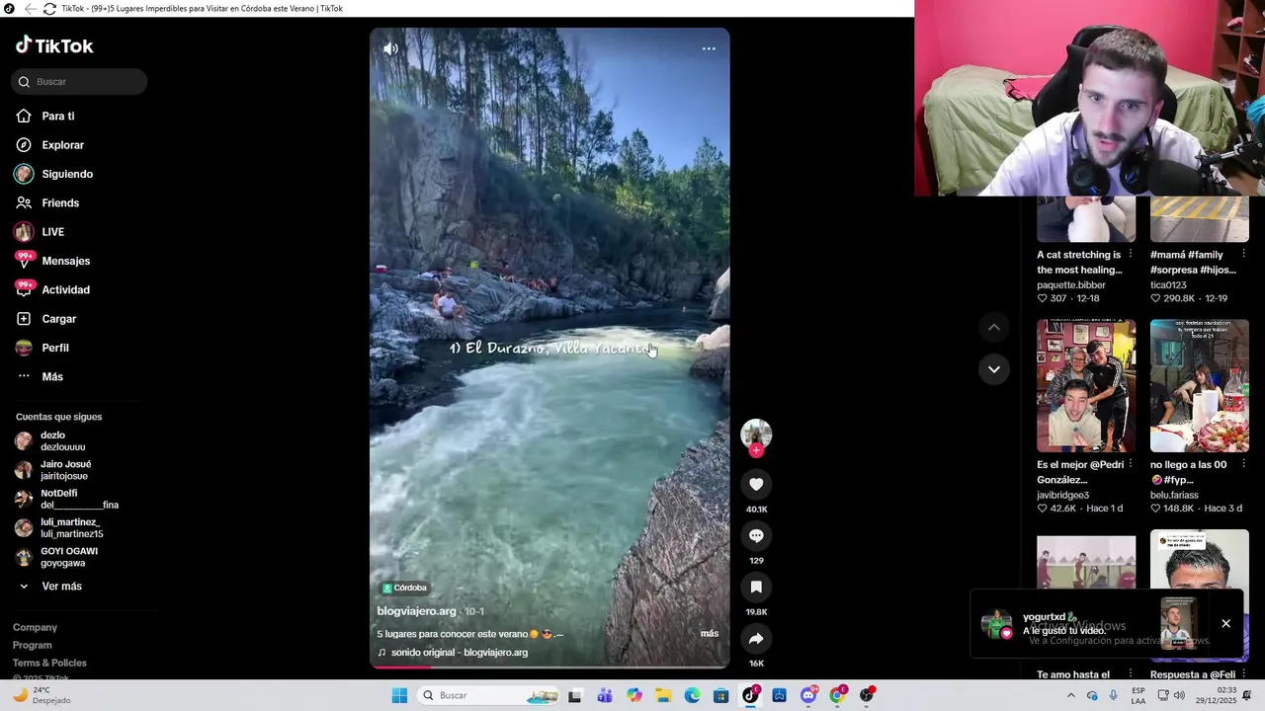1265x711 pixels.
Task: Open weather widget showing 24°C
Action: tap(42, 695)
